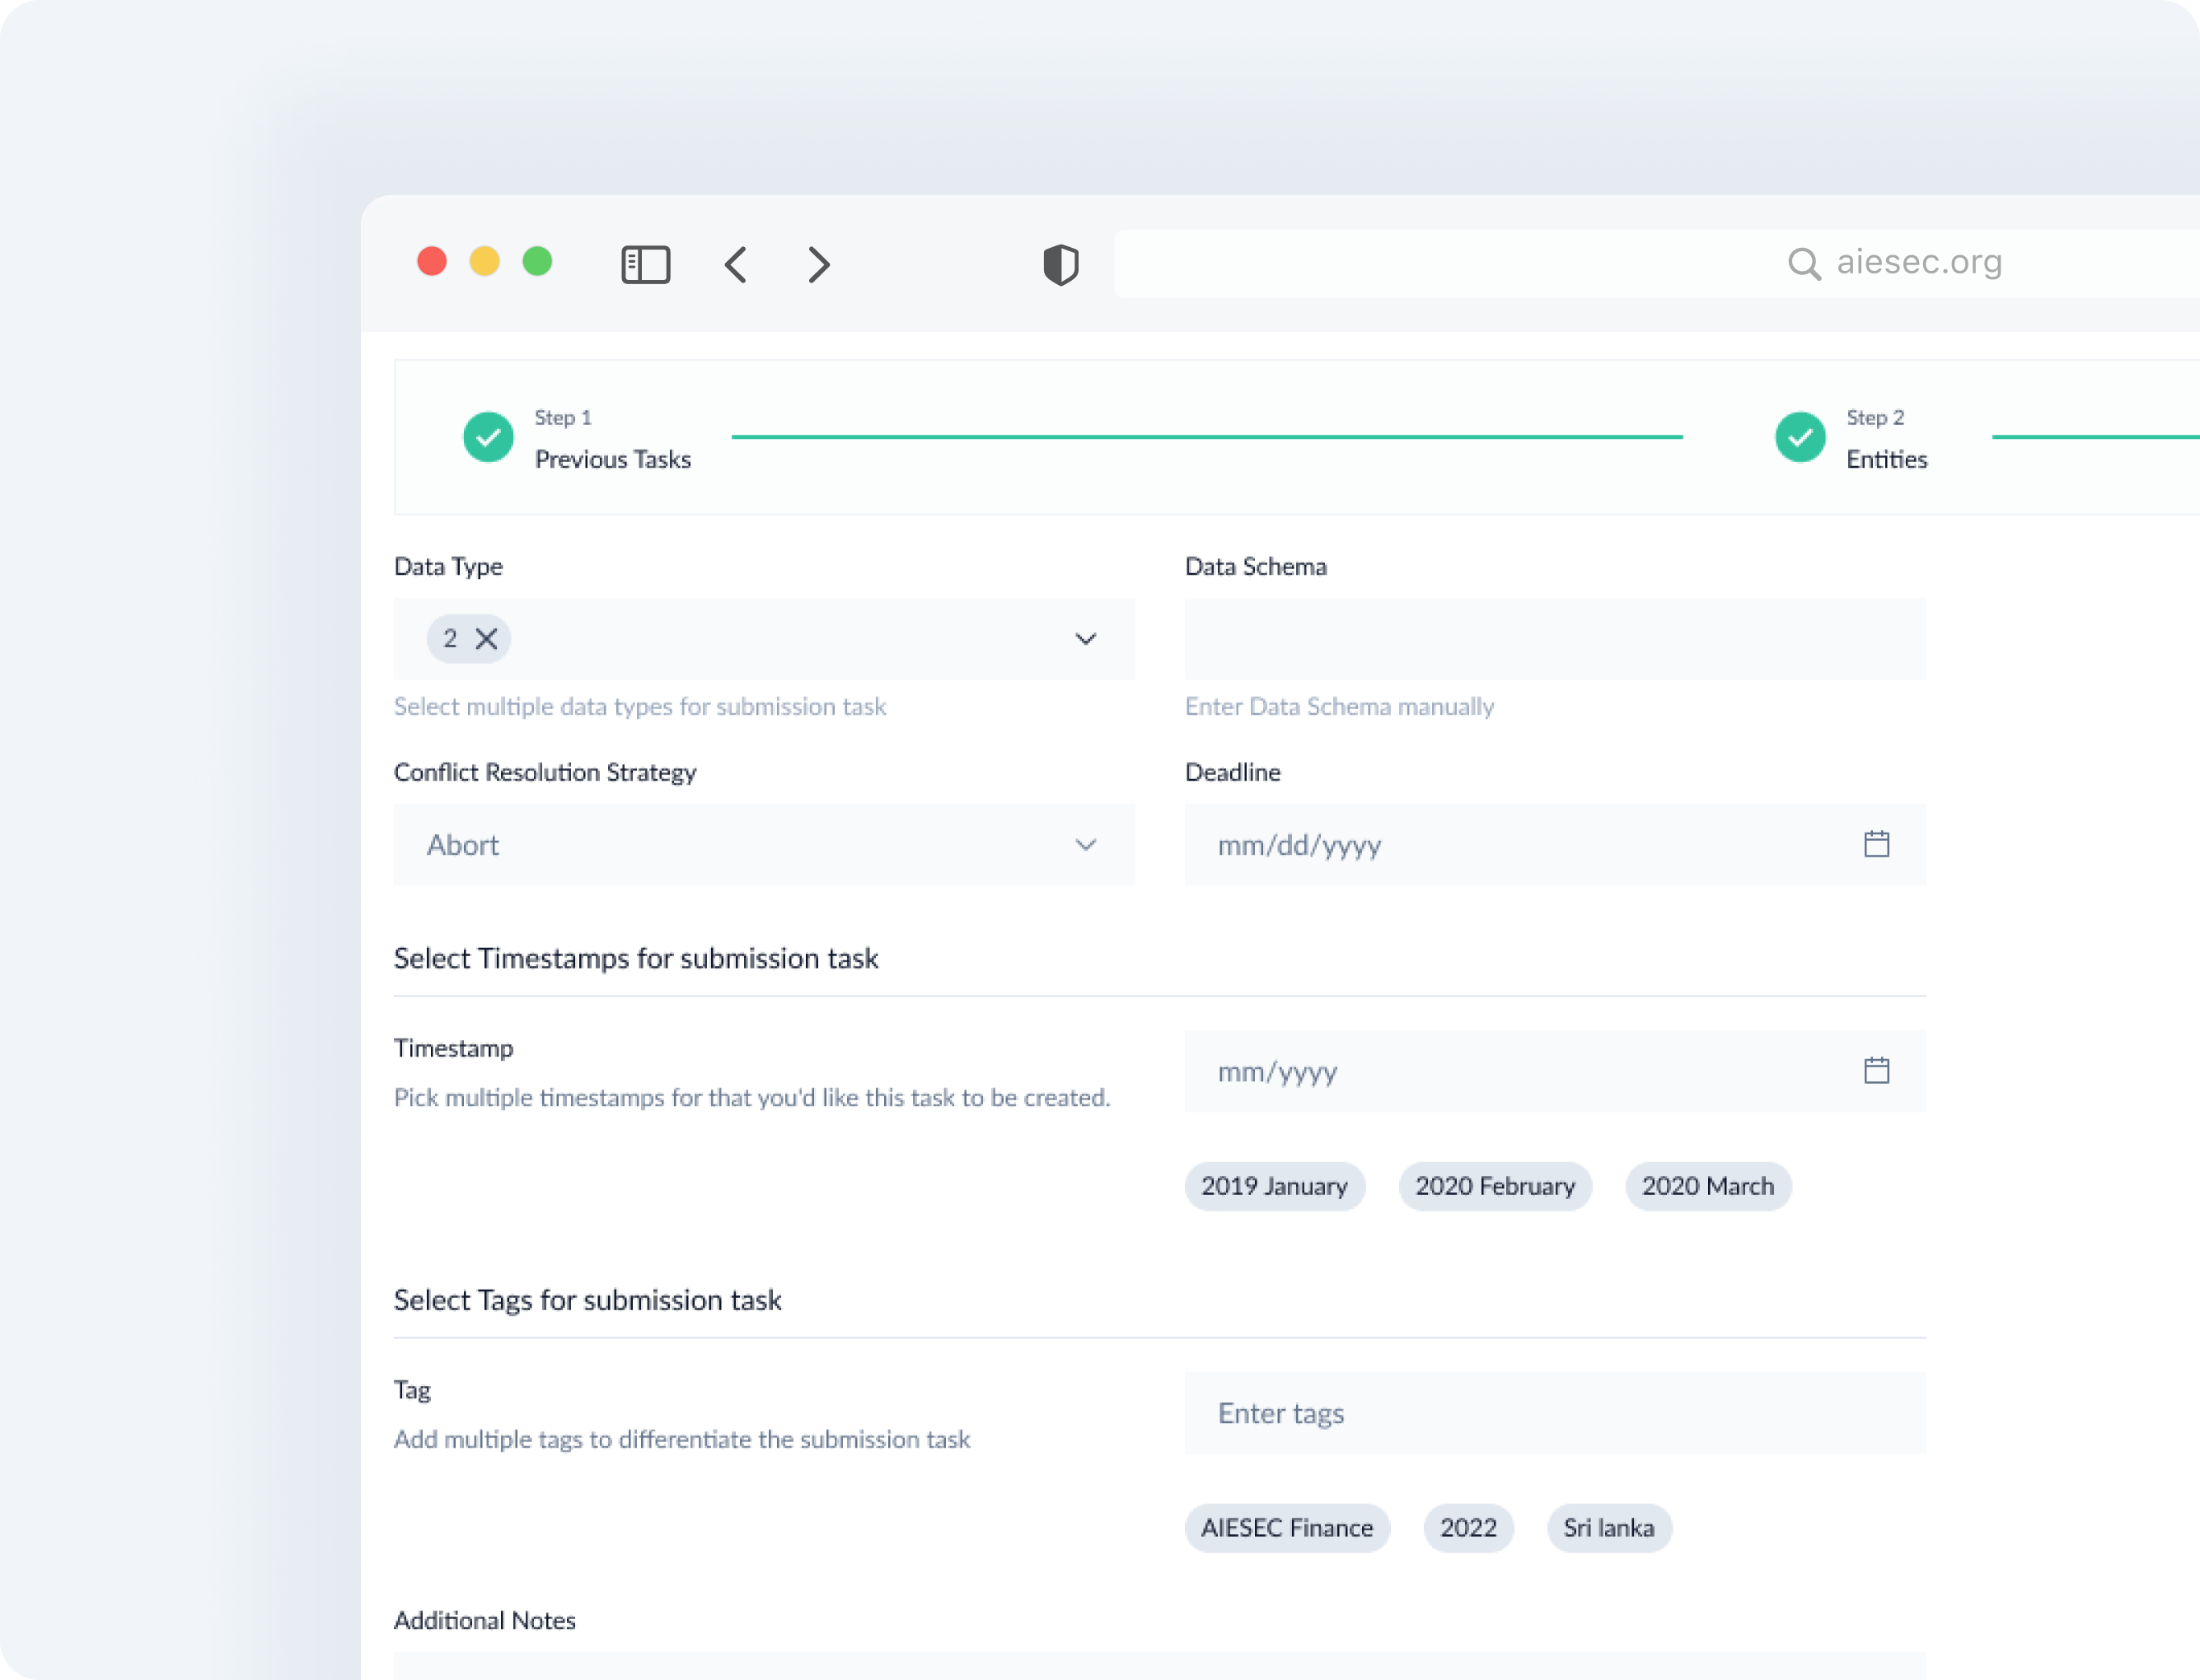Click the address bar search icon
The width and height of the screenshot is (2200, 1680).
click(x=1804, y=264)
